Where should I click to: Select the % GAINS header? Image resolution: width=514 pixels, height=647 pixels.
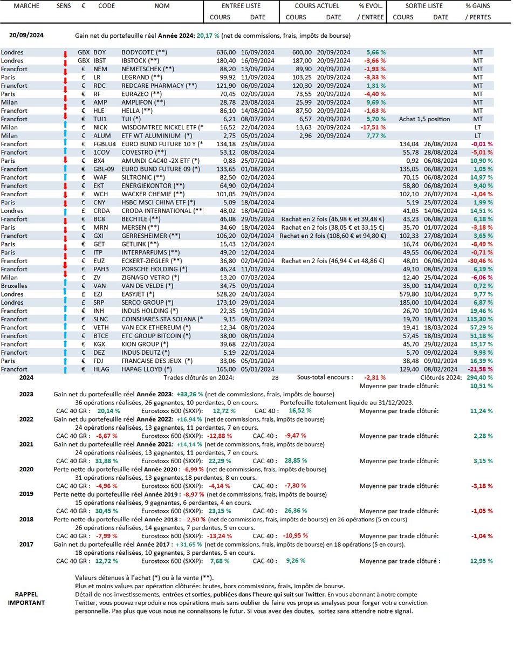pyautogui.click(x=479, y=6)
